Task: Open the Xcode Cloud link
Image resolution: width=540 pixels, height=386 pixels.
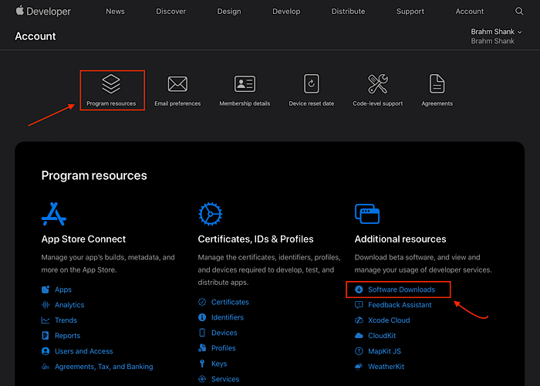Action: click(389, 320)
